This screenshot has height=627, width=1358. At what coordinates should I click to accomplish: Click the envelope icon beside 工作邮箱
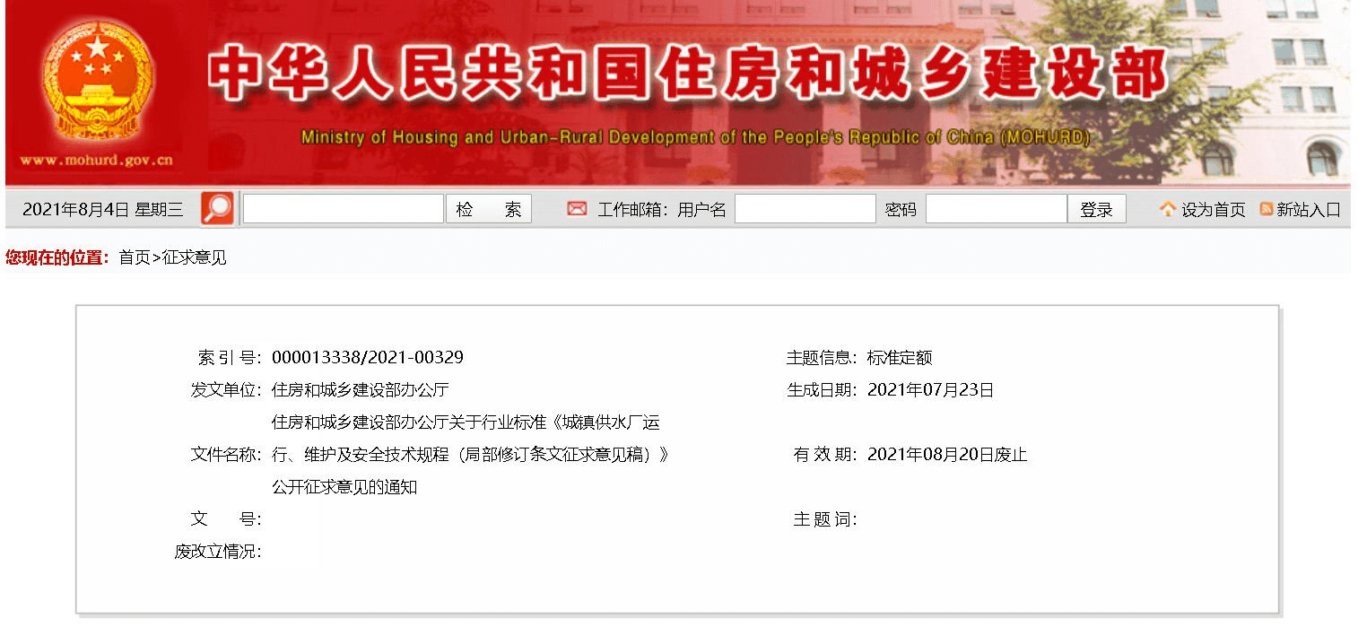(577, 209)
